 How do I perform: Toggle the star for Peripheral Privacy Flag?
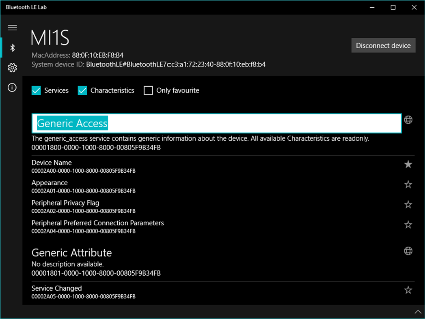(x=408, y=204)
